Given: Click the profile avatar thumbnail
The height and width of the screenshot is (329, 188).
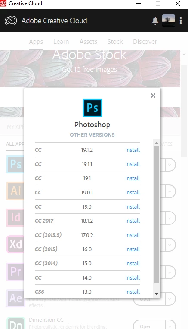Looking at the screenshot, I should click(169, 21).
